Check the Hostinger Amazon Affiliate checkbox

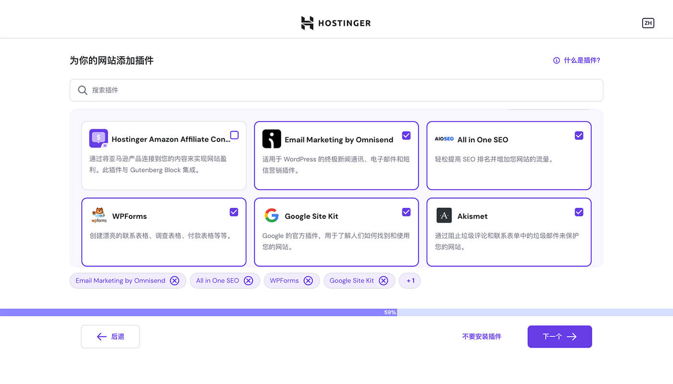click(x=234, y=135)
